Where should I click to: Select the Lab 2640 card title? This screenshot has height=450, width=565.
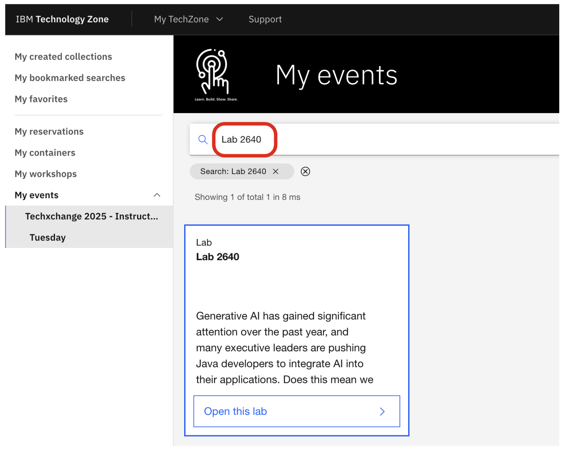pos(218,257)
